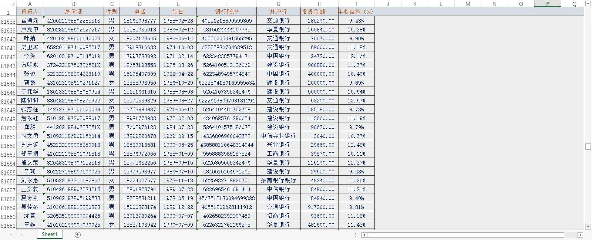The image size is (592, 240).
Task: Select column B header
Action: [x=74, y=4]
